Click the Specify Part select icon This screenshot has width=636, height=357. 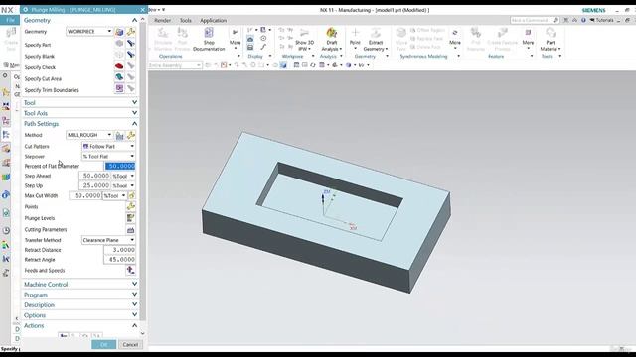[119, 44]
